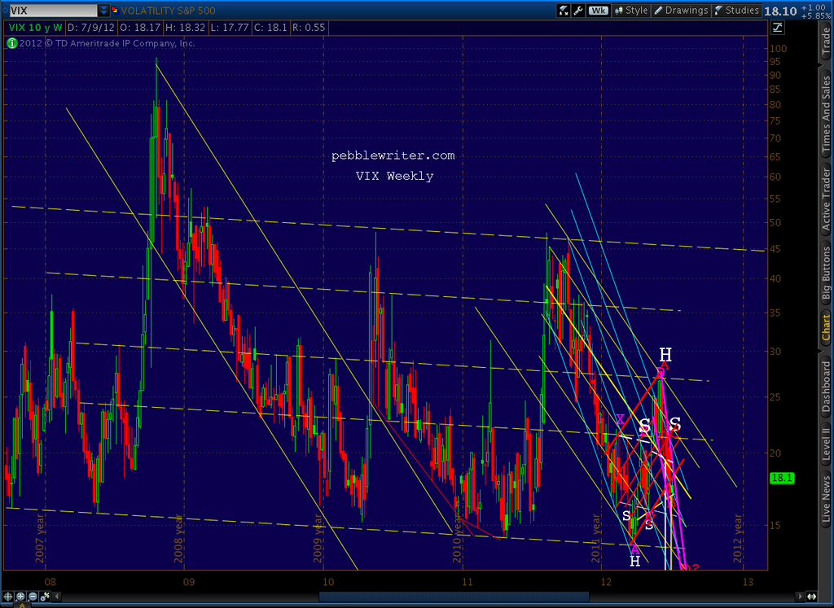Screen dimensions: 834x608
Task: Click the 'H: 18.32' high value
Action: click(184, 27)
